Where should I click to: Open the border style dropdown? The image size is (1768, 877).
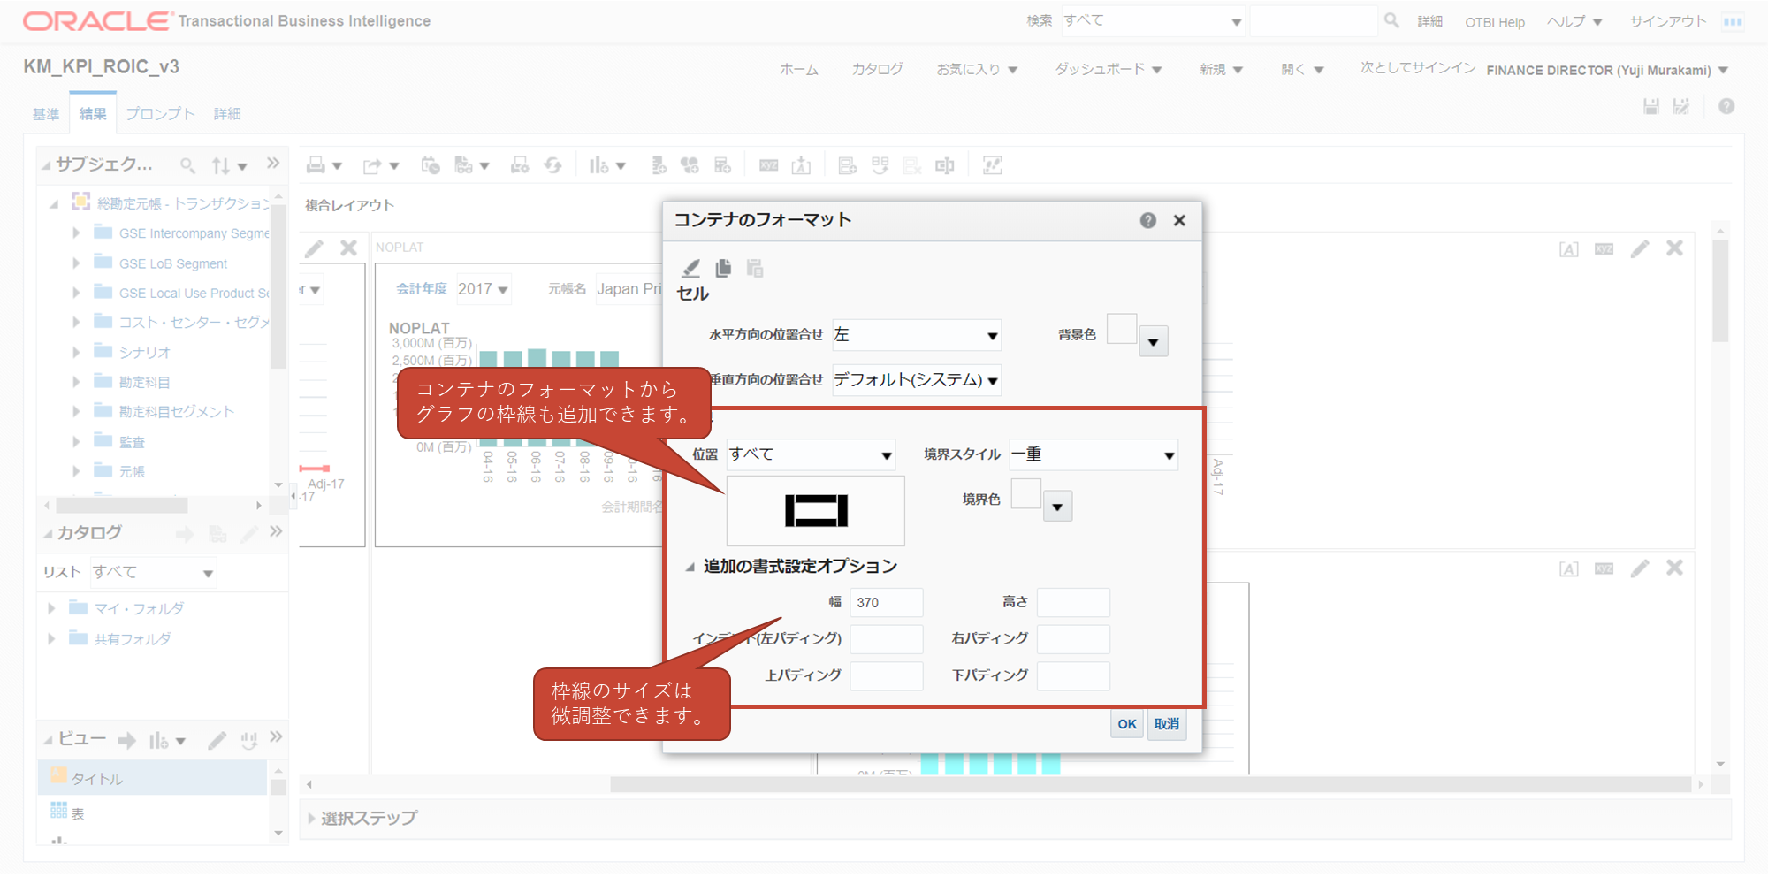[1094, 454]
